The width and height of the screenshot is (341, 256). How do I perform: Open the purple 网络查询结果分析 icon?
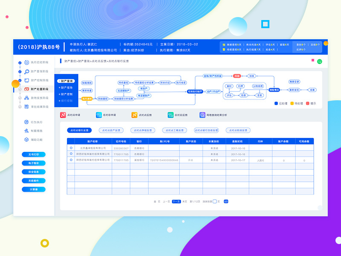pos(202,115)
